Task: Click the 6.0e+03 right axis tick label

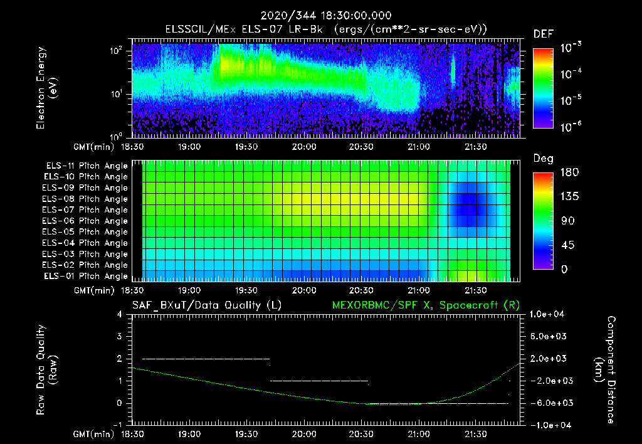Action: click(x=547, y=337)
